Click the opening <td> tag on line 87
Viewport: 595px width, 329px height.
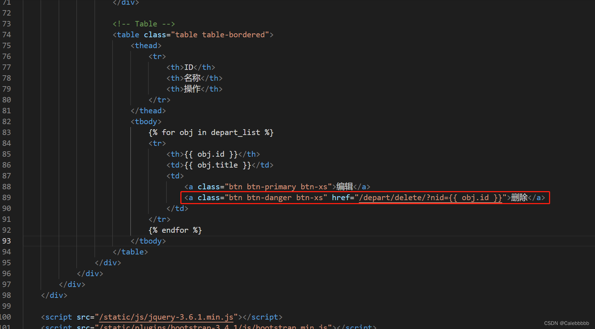pos(175,176)
